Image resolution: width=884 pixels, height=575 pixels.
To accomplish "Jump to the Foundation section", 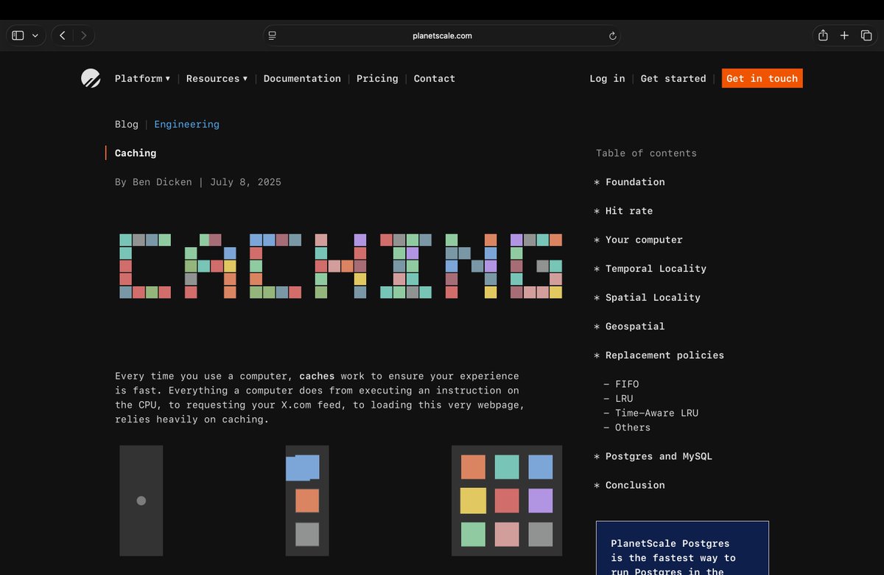I will 635,181.
